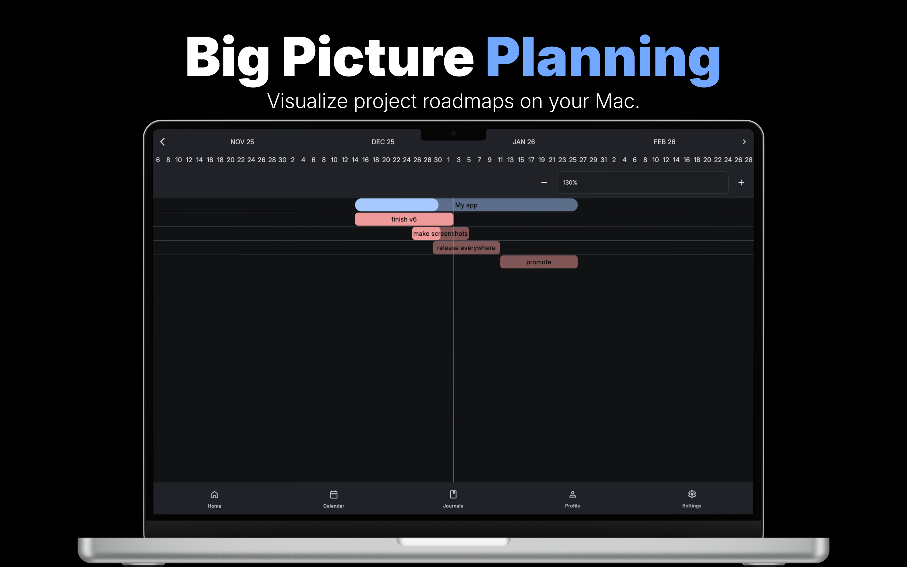
Task: Open the Calendar icon in bottom bar
Action: tap(334, 495)
